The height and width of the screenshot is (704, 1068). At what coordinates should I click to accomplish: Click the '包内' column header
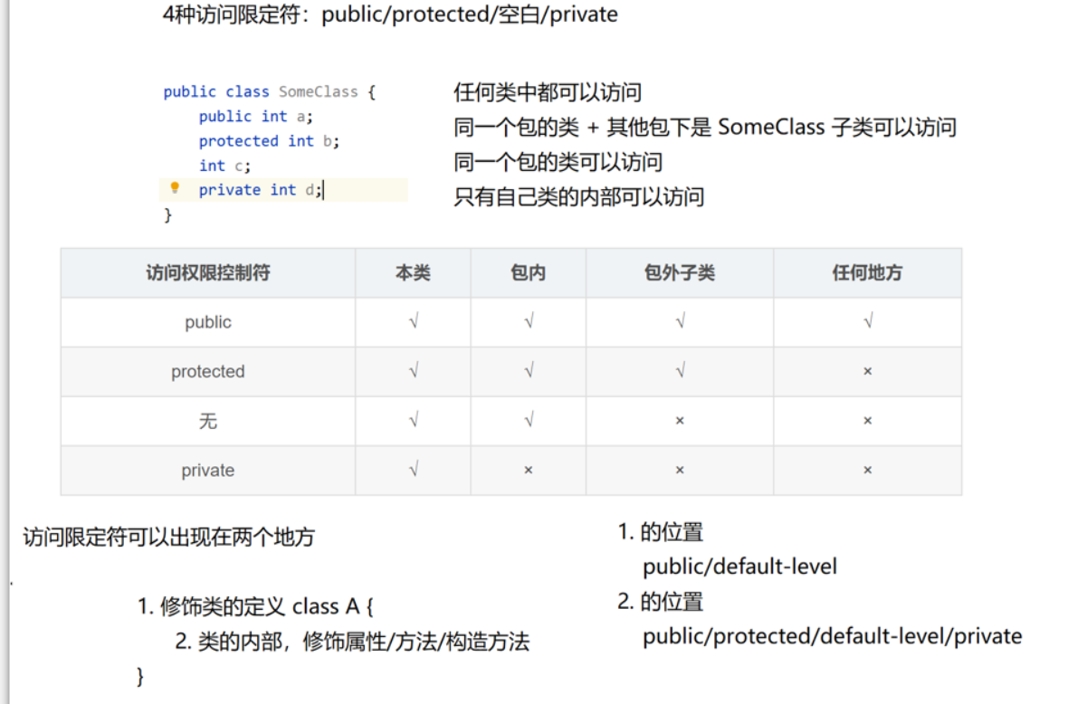pyautogui.click(x=529, y=272)
